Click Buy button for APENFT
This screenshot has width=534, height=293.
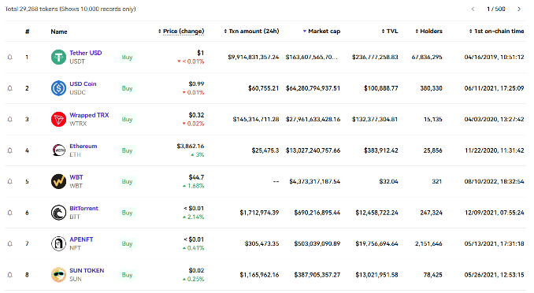(127, 243)
